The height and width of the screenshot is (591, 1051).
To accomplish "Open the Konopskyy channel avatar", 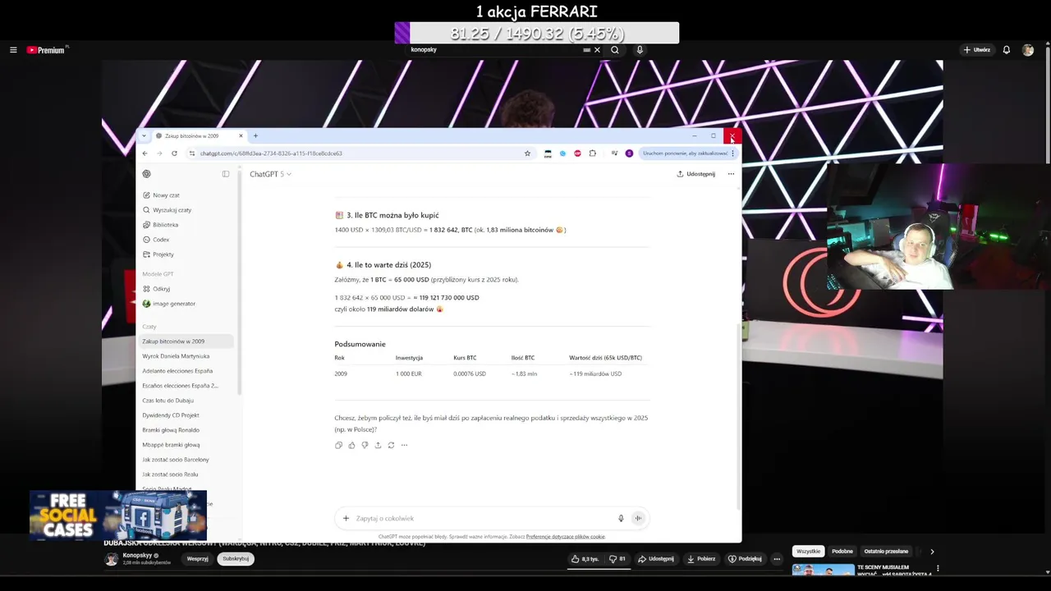I will pyautogui.click(x=111, y=559).
